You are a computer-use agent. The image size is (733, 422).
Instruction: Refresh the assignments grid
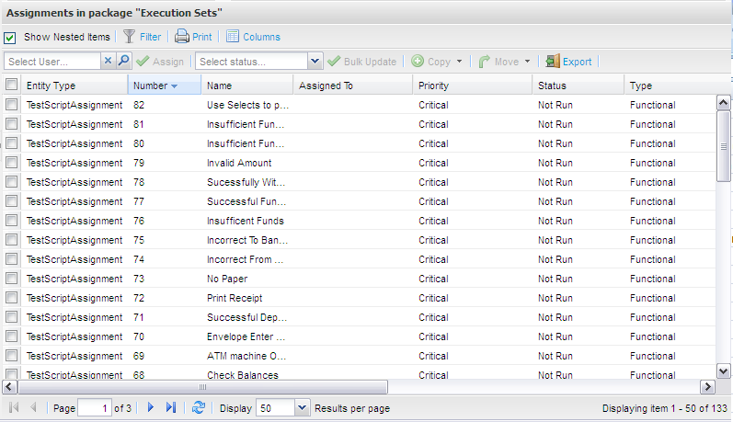click(200, 407)
